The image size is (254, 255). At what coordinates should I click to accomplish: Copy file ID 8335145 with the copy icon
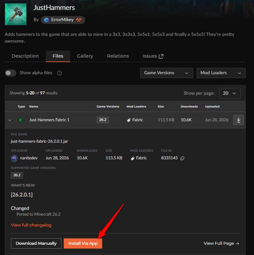click(182, 158)
